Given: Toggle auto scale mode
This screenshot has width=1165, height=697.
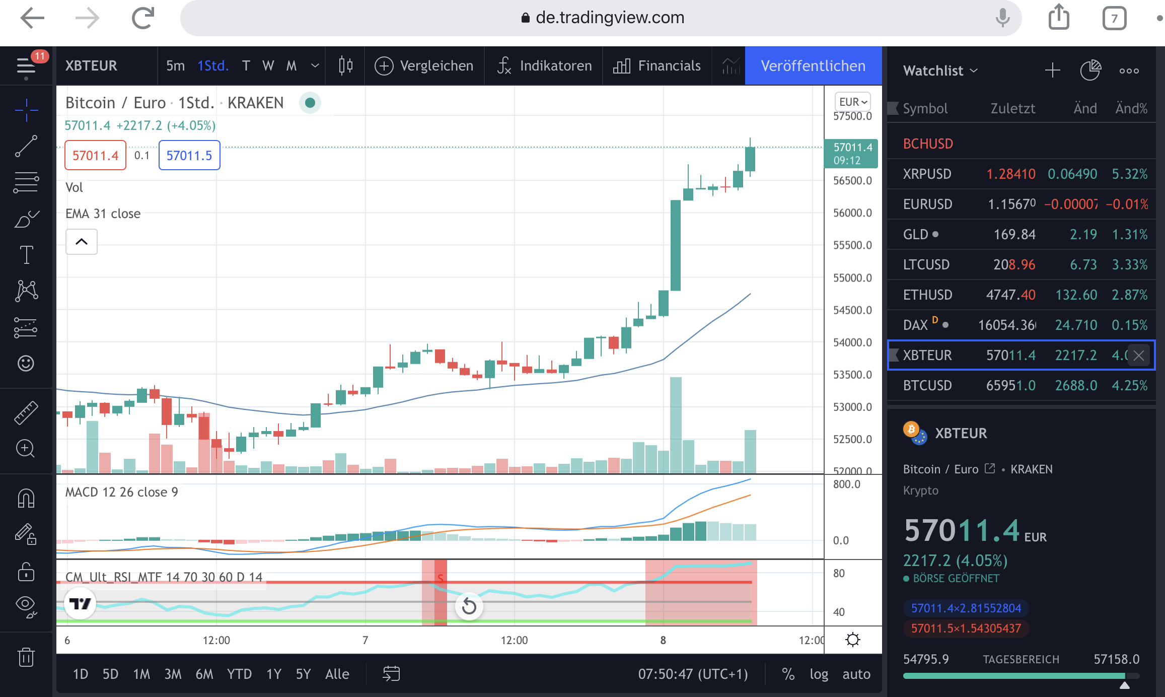Looking at the screenshot, I should coord(856,674).
